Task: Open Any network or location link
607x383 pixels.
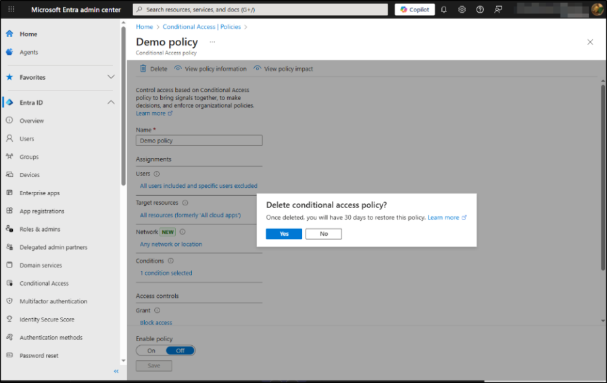Action: click(171, 244)
